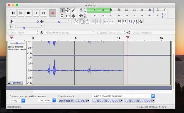Viewport: 184px width, 113px height.
Task: Open the Frequenza progetto dropdown arrow
Action: point(23,101)
